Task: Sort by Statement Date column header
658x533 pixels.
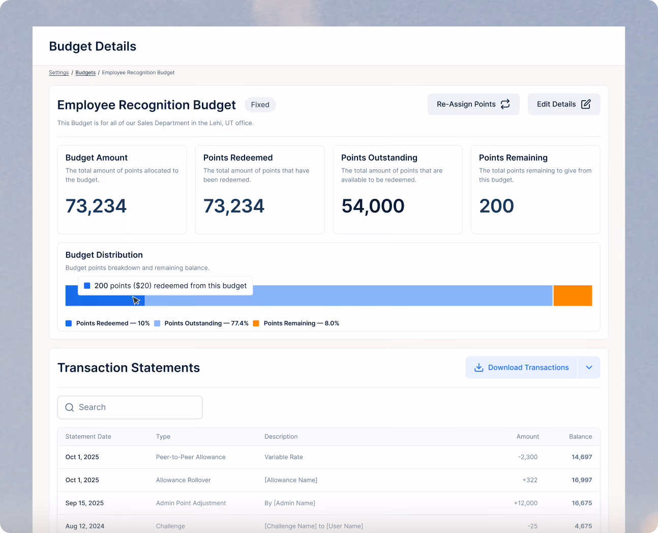Action: [88, 437]
